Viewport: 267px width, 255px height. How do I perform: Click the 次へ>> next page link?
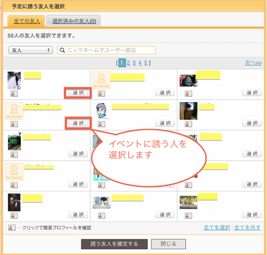coord(253,63)
